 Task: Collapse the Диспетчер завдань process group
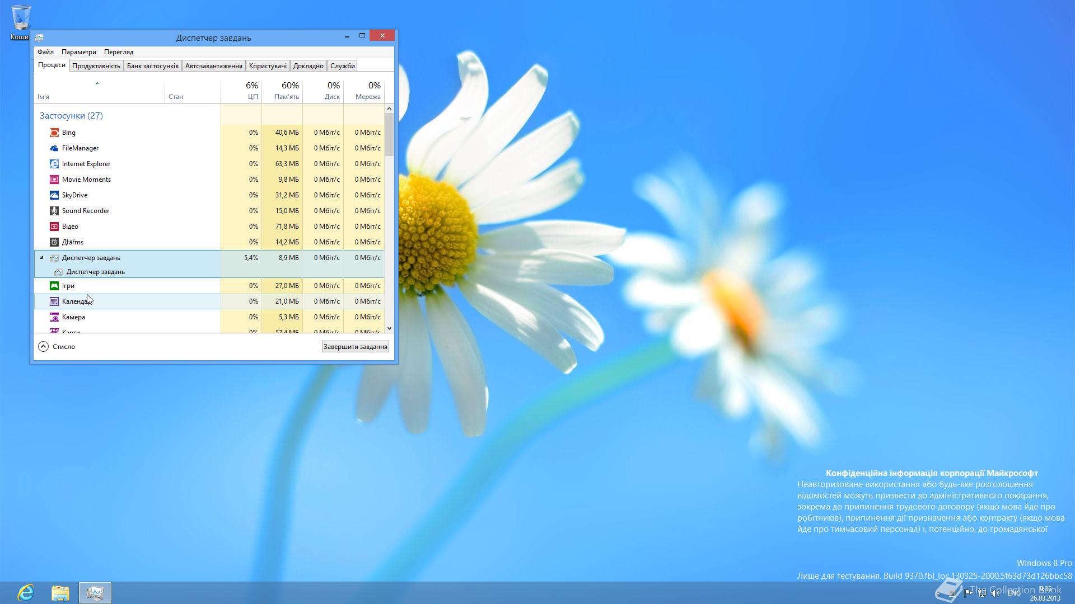41,258
